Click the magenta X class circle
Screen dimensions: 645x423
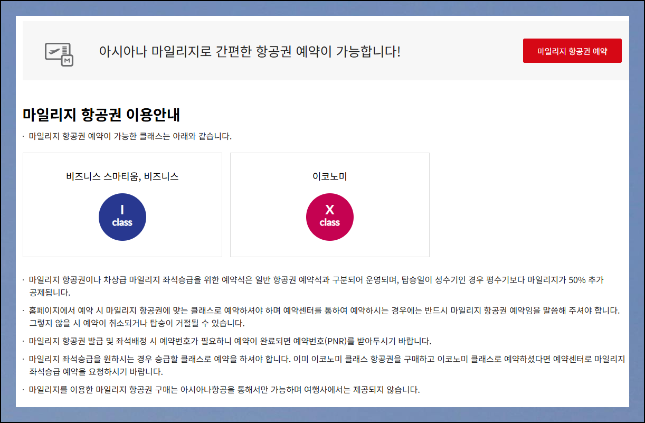coord(330,217)
